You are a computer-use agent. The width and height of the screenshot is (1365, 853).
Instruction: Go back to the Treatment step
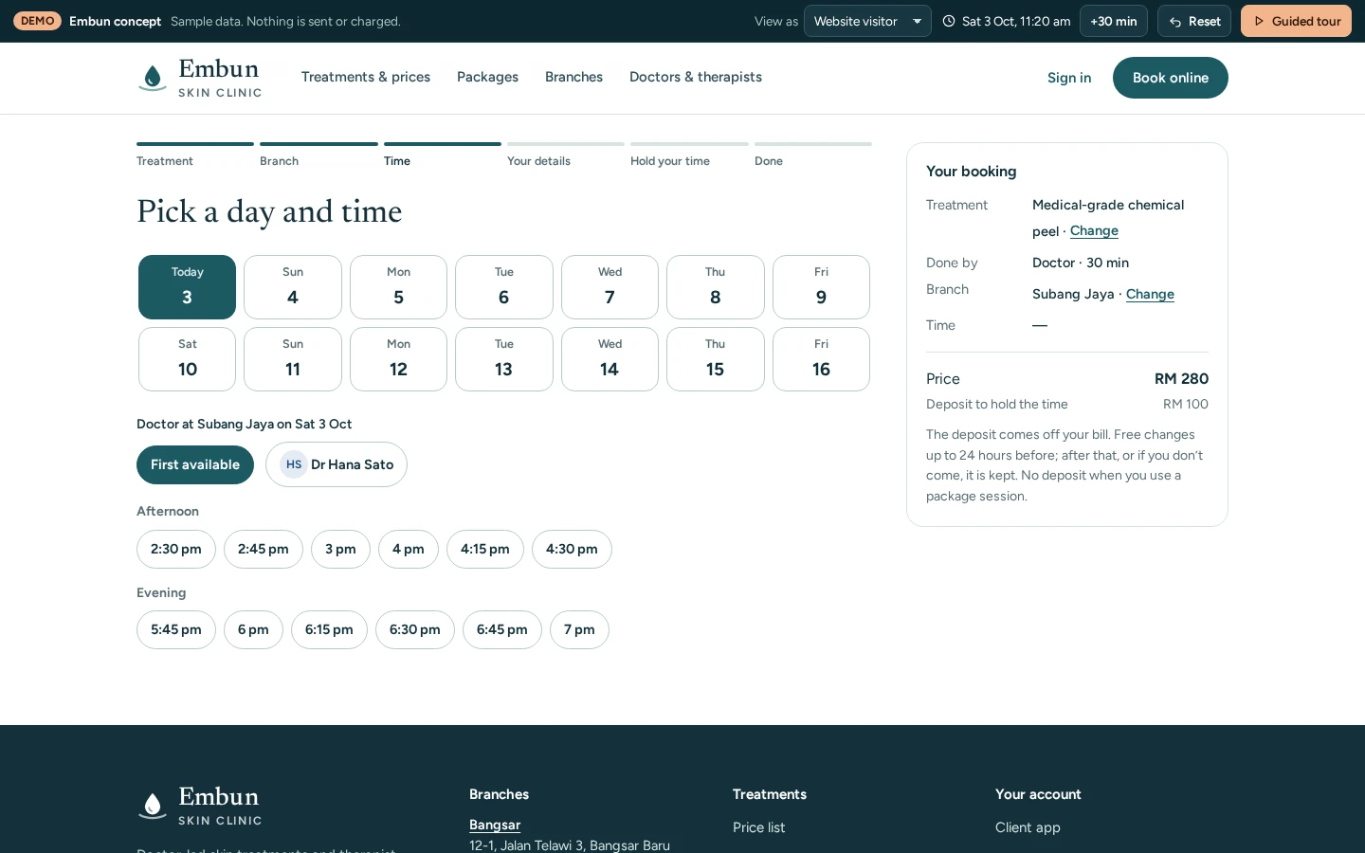coord(195,155)
